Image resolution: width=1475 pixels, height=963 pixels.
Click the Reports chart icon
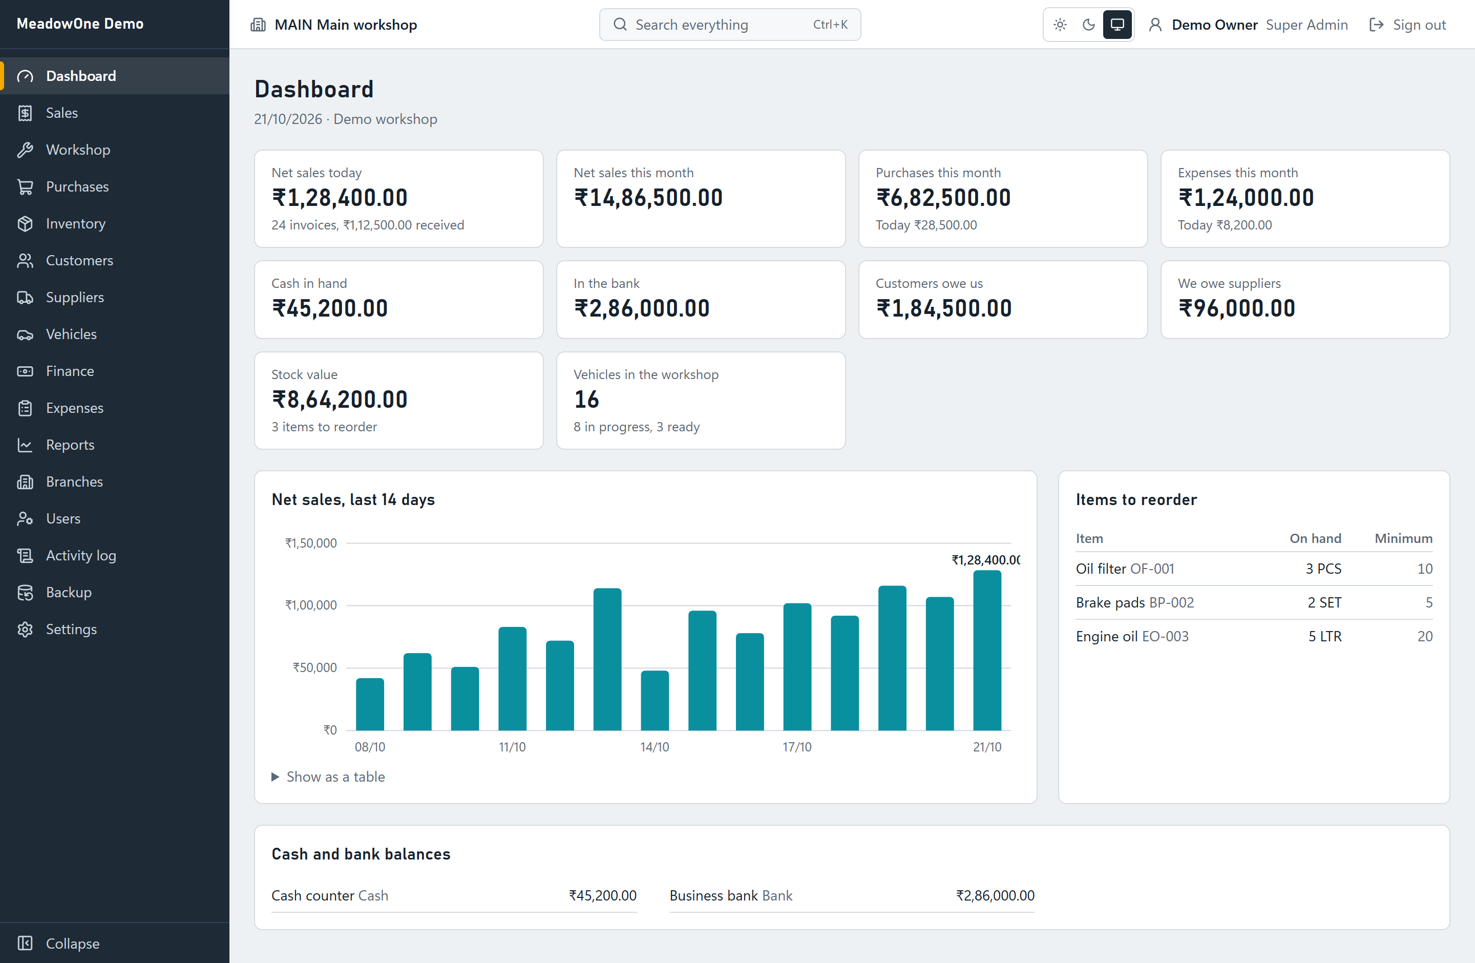pos(25,445)
